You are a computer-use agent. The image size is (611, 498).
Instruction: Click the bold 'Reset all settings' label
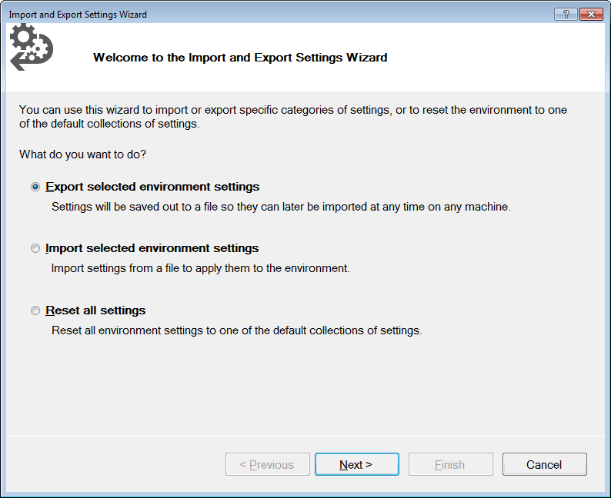(x=95, y=310)
